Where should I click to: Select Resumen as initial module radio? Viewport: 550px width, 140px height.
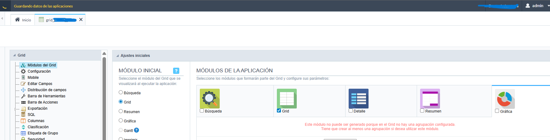(121, 111)
